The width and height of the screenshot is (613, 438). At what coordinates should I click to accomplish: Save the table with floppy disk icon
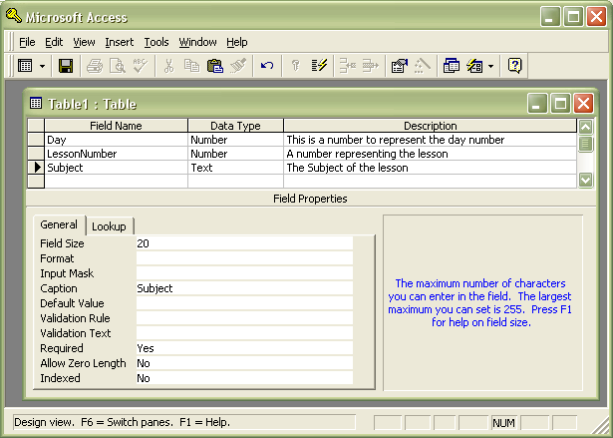click(x=66, y=66)
